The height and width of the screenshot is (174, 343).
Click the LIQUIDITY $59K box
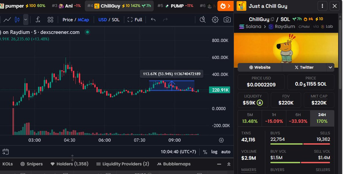tap(253, 100)
